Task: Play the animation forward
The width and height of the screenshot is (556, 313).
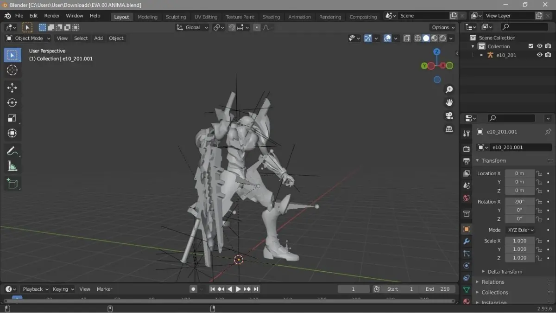Action: [238, 289]
